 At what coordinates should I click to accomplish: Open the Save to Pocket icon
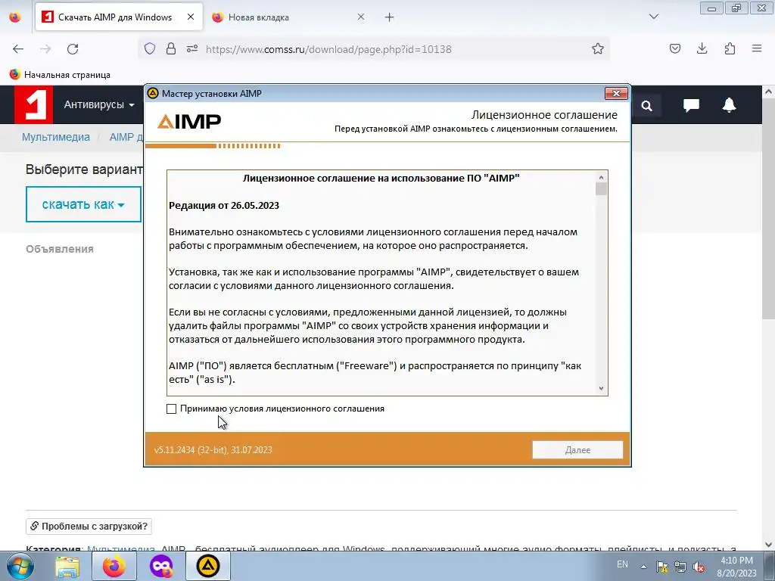point(675,49)
